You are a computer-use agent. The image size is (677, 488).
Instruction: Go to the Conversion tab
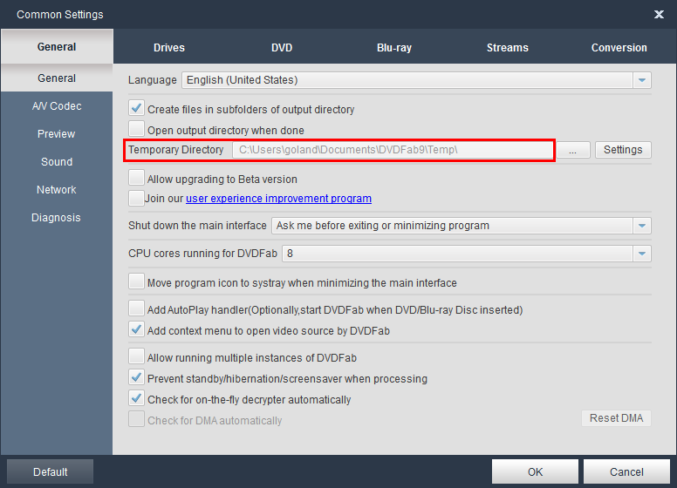[x=619, y=48]
